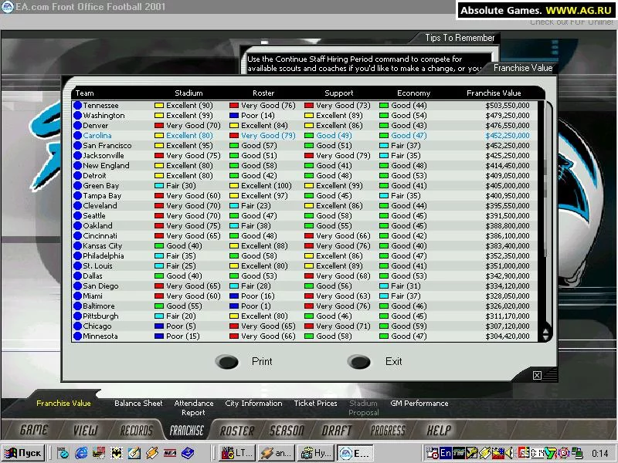
Task: Sort by the Roster column header
Action: tap(263, 93)
